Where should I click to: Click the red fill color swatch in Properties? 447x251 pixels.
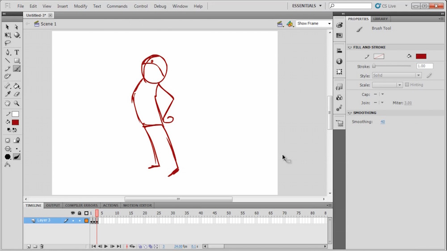coord(421,57)
